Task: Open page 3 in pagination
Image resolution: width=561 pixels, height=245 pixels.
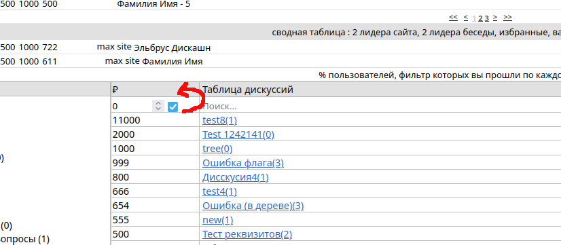Action: click(486, 18)
